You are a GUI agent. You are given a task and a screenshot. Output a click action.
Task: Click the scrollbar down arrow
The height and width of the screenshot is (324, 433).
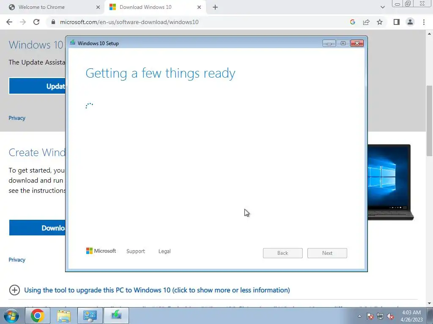(430, 303)
